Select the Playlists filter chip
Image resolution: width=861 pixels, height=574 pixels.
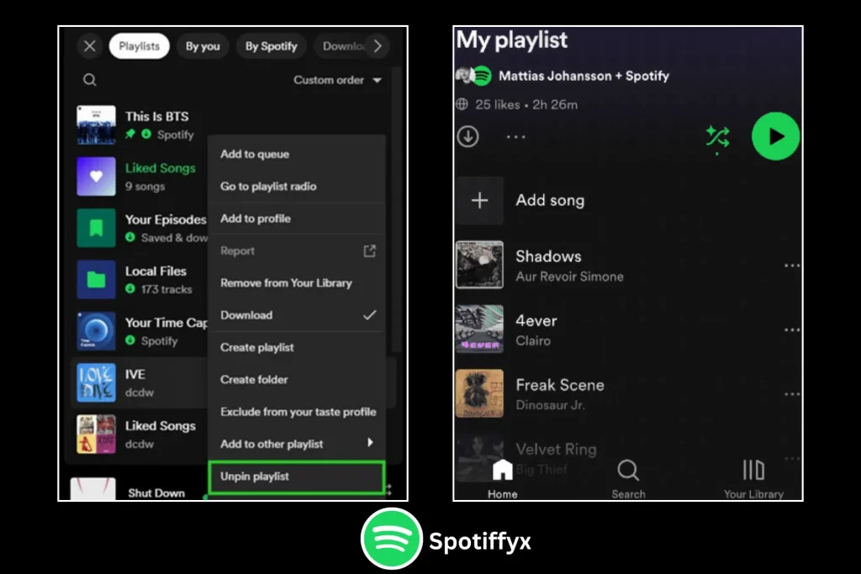click(139, 46)
